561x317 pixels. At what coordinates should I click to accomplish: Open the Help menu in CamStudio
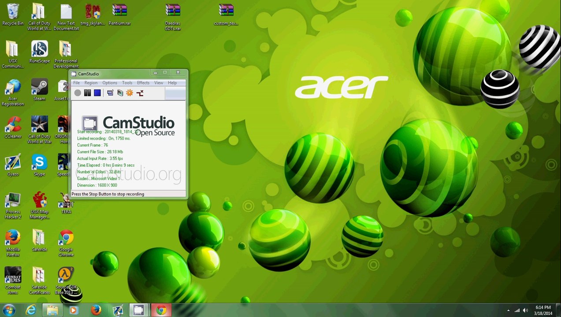point(172,83)
